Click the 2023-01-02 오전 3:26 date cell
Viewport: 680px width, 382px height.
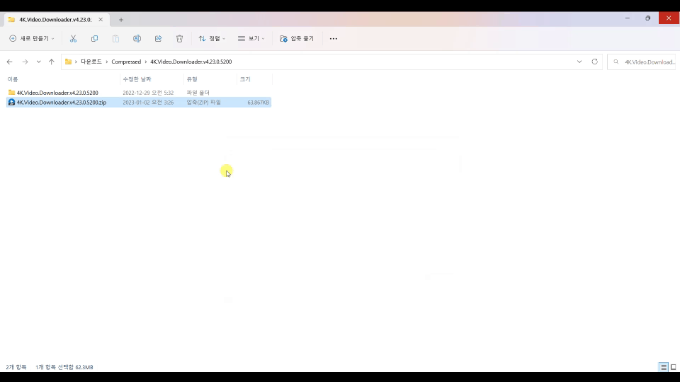(x=148, y=102)
